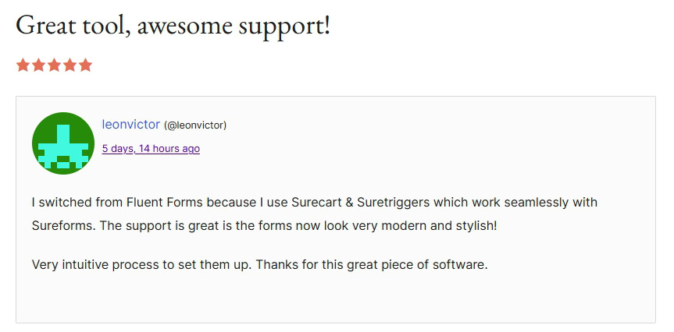Click the word "Surecart" in the review
The width and height of the screenshot is (674, 332).
coord(316,203)
